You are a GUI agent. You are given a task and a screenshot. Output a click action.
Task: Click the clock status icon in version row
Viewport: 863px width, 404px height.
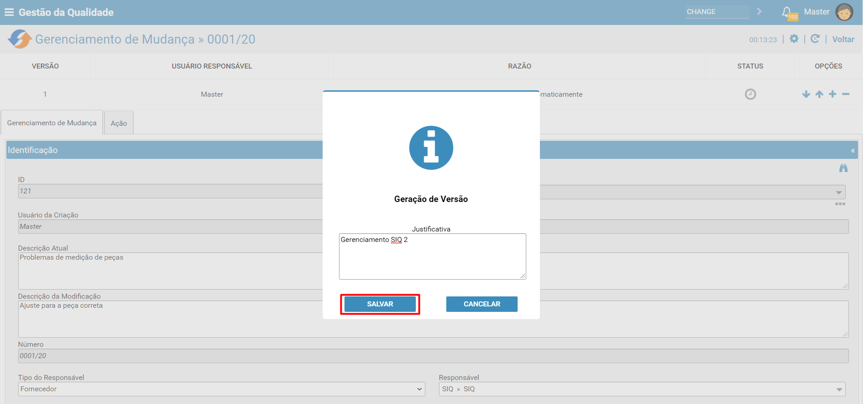(x=750, y=94)
